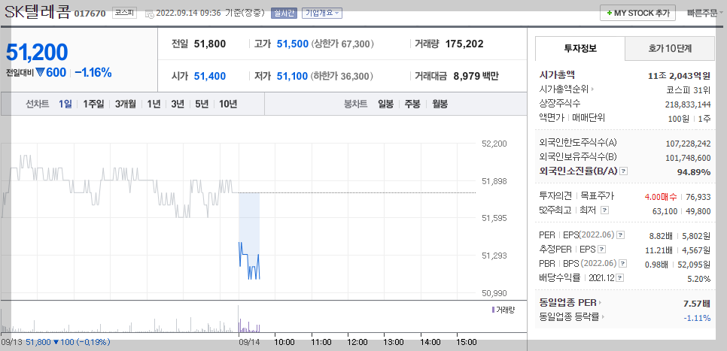The height and width of the screenshot is (351, 727).
Task: Select the 1주일 line chart period
Action: tap(93, 104)
